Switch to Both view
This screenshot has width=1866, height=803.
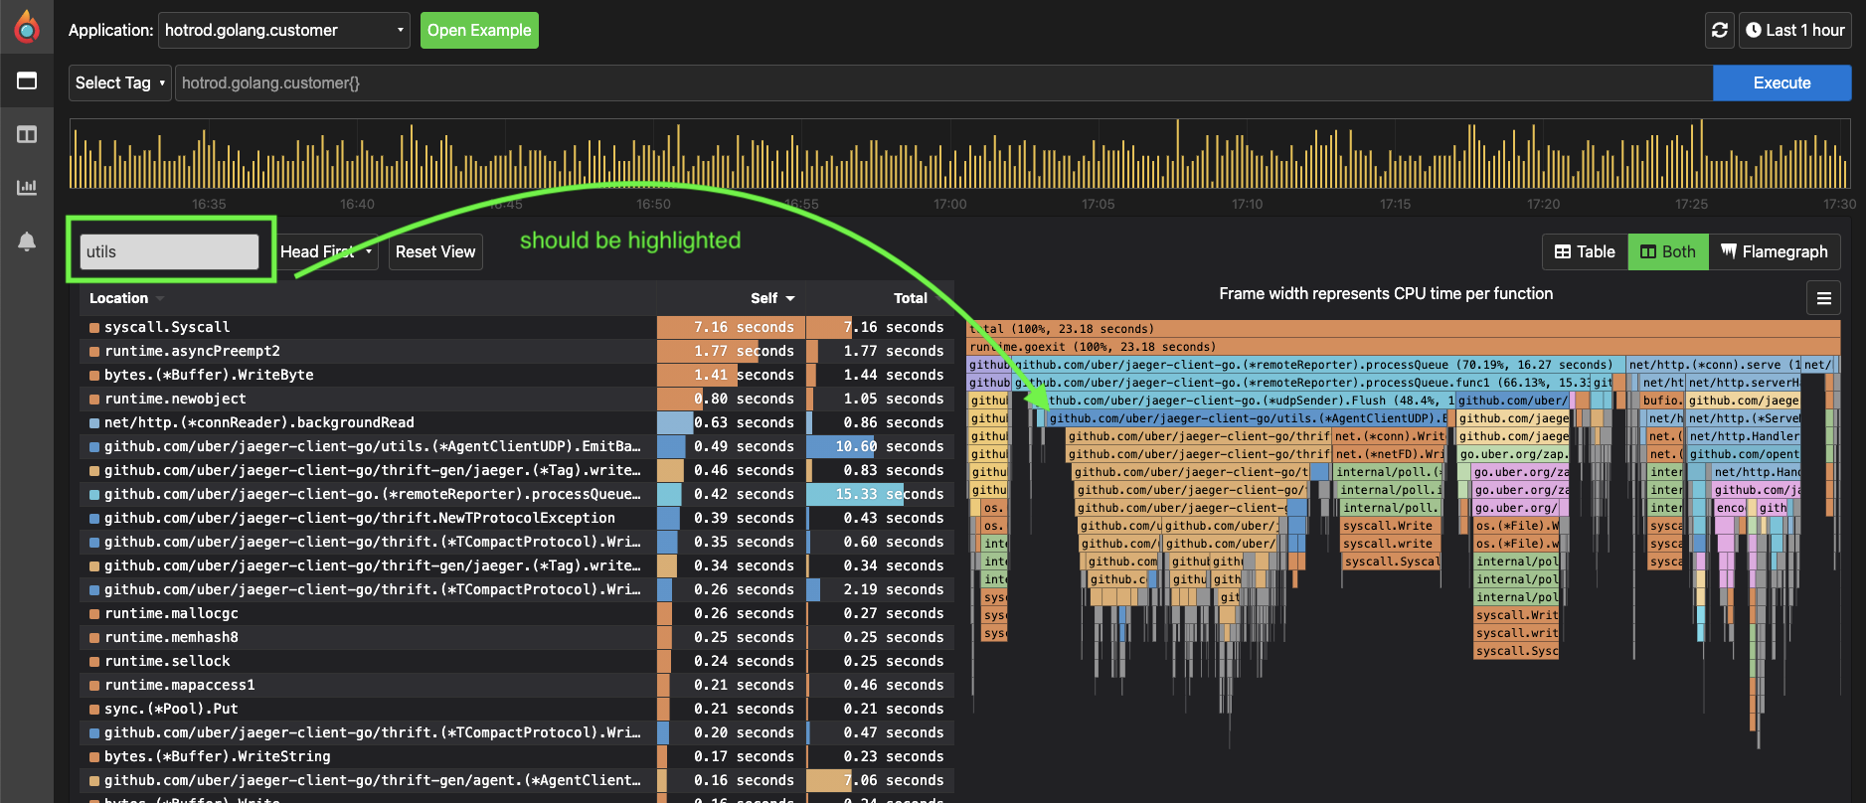point(1668,251)
